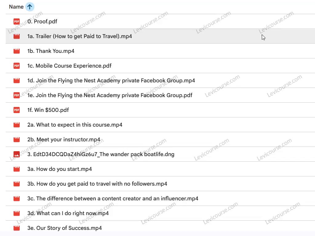Open 1e. Facebook Group PDF file
This screenshot has width=315, height=236.
(110, 95)
